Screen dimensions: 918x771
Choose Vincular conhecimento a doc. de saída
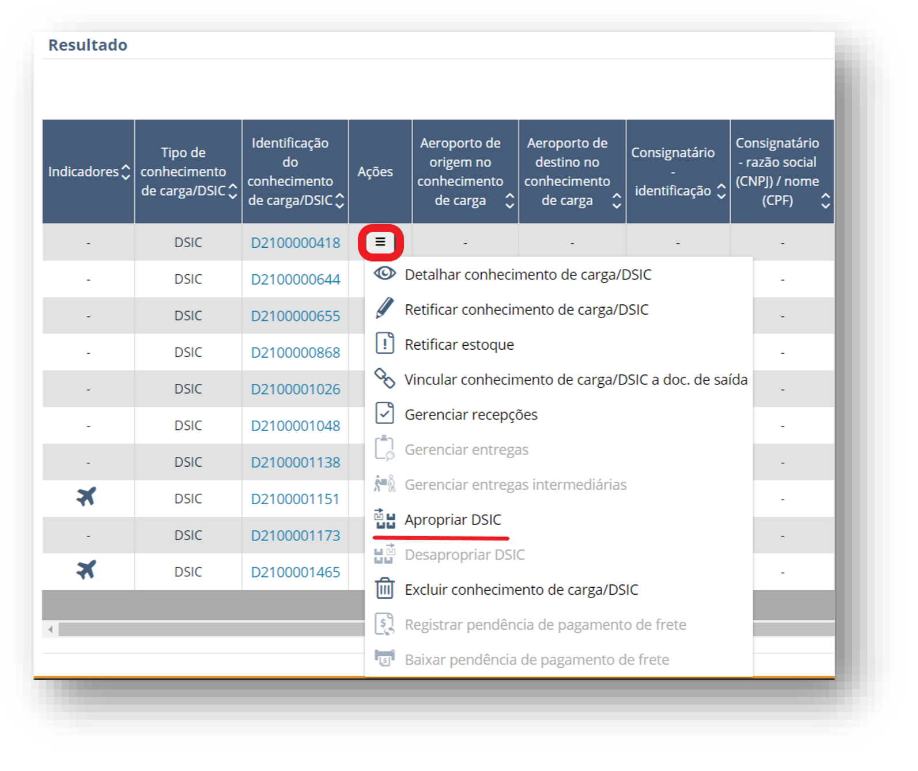point(576,380)
